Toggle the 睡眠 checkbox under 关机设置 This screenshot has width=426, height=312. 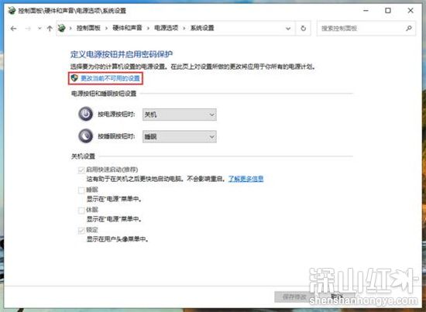(81, 190)
